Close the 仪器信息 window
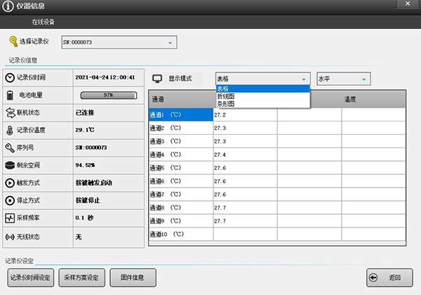 [407, 4]
